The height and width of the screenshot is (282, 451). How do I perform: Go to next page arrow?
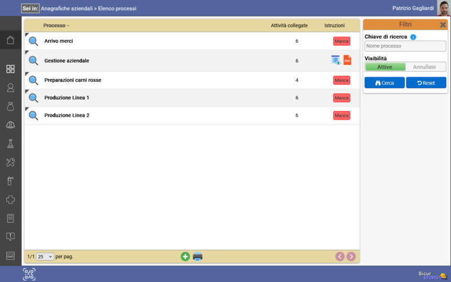[351, 257]
